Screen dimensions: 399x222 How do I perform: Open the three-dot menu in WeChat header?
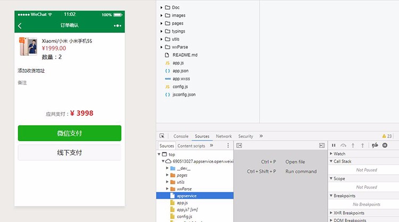[x=118, y=25]
